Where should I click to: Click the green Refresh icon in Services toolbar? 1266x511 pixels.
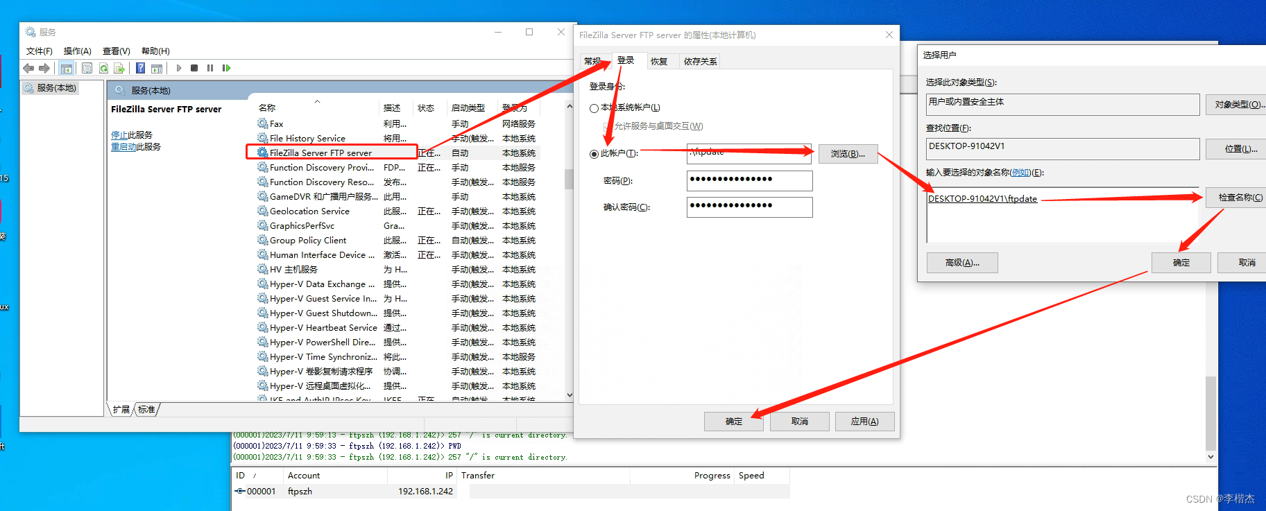(103, 68)
